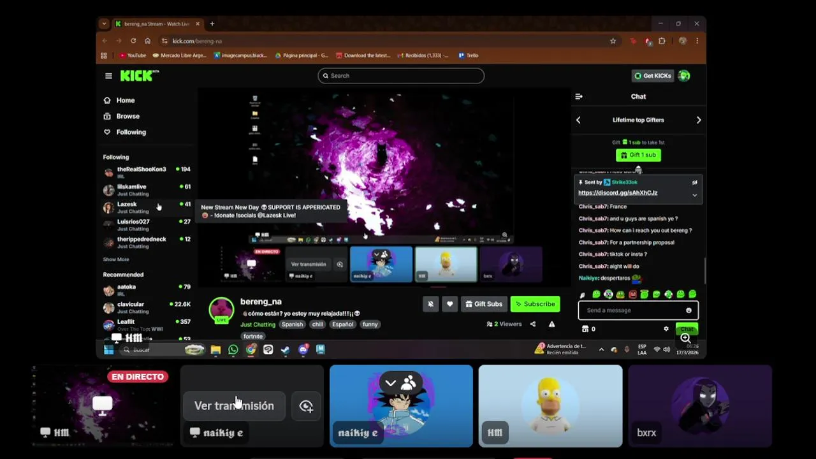Open YouTube bookmark
Image resolution: width=816 pixels, height=459 pixels.
[x=133, y=55]
